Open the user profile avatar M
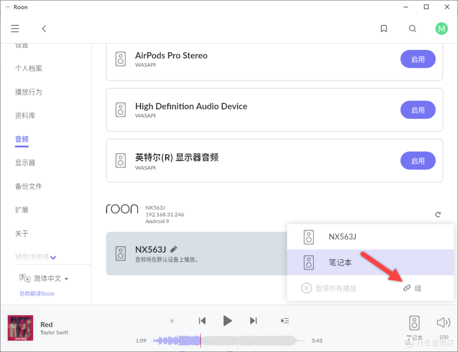This screenshot has height=352, width=458. (441, 29)
